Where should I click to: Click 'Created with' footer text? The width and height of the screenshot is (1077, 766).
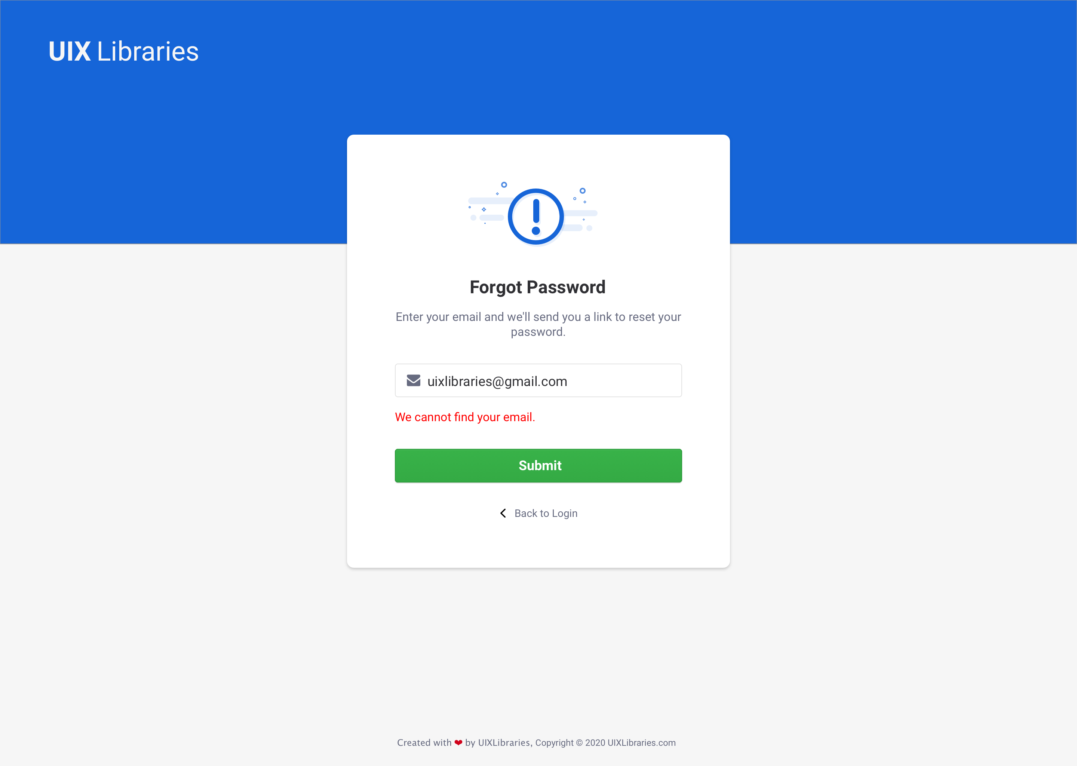[x=424, y=743]
